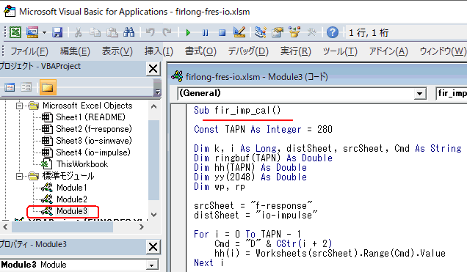Close the プロパティ - Module3 pane
This screenshot has width=467, height=272.
click(x=153, y=247)
